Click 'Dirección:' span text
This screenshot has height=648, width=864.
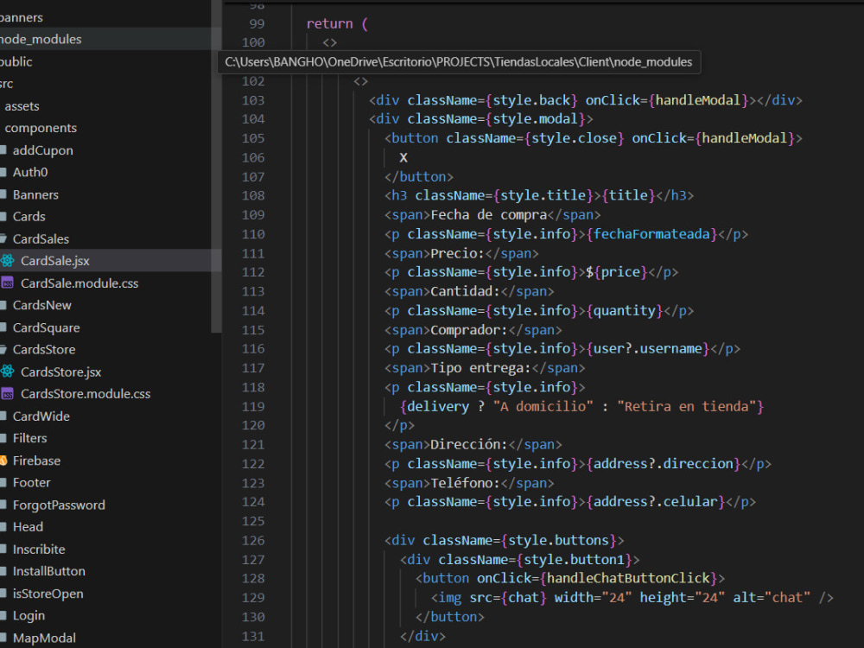tap(469, 445)
